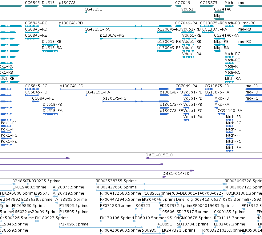The height and width of the screenshot is (235, 262).
Task: Click the Mkp gene label
Action: tap(218, 16)
